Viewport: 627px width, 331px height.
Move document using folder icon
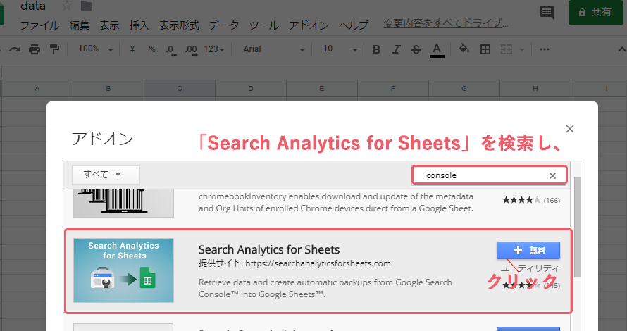tap(87, 6)
